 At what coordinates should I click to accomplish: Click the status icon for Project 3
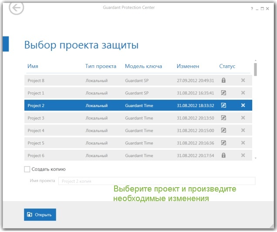[x=223, y=118]
